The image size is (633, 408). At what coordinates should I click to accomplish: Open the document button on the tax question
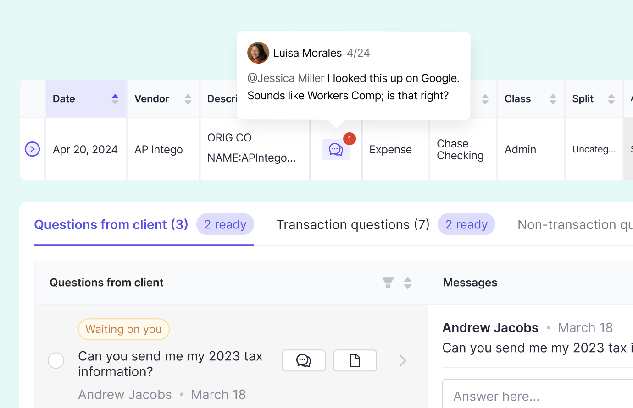[355, 361]
